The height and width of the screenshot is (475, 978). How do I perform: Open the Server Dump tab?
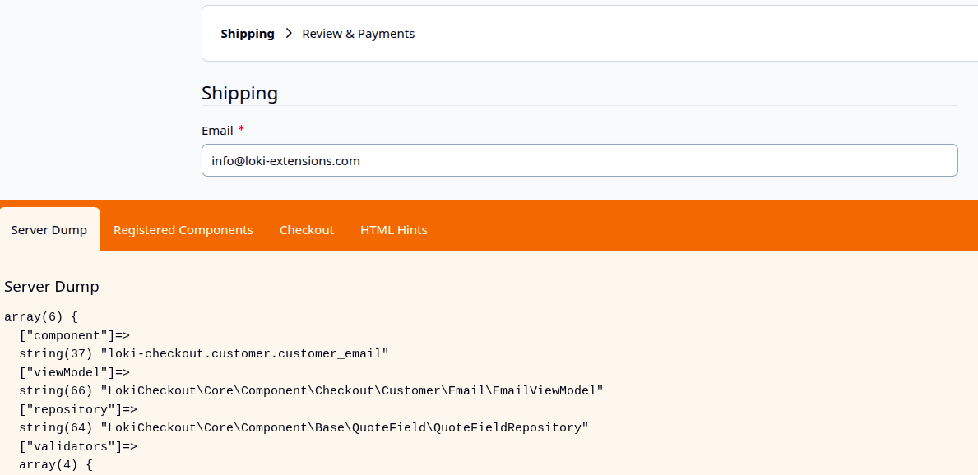(x=49, y=230)
